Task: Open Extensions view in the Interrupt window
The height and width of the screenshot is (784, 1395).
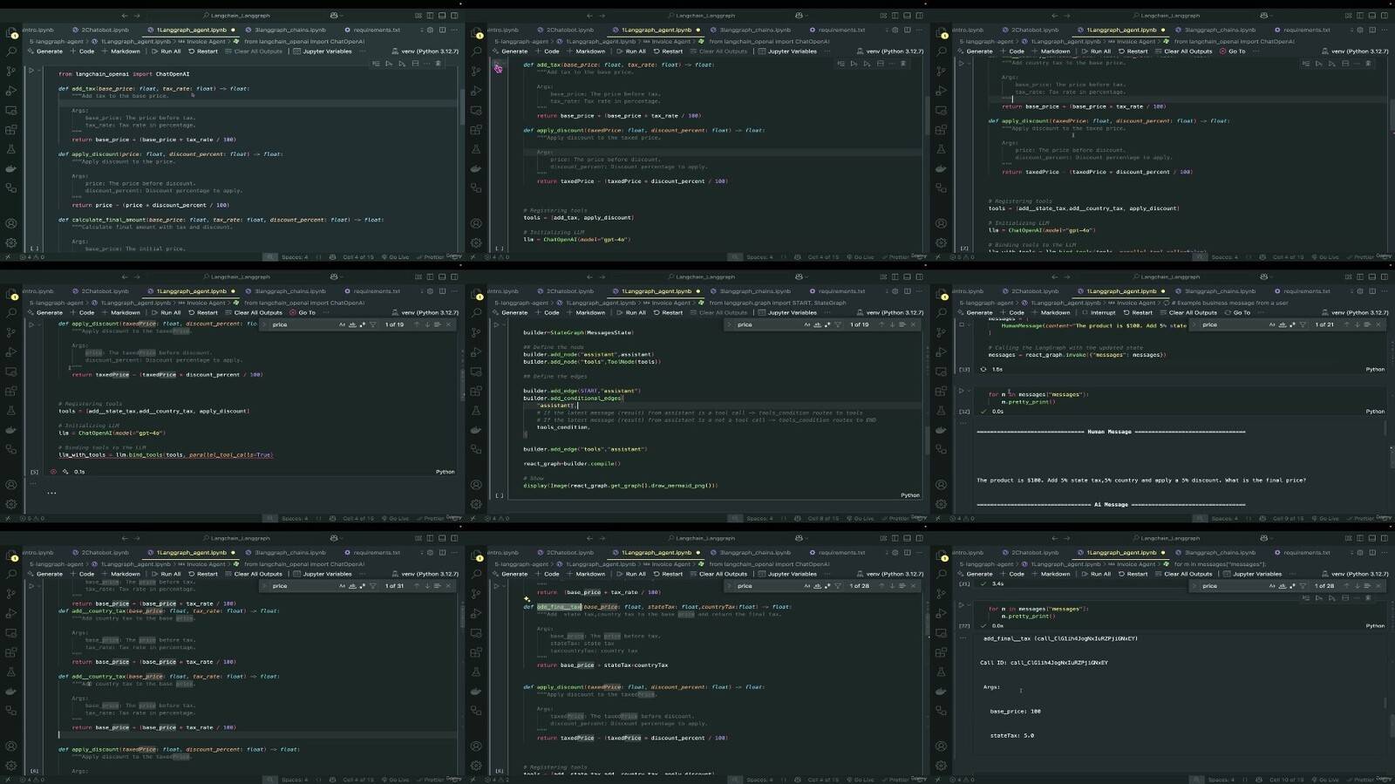Action: point(941,392)
